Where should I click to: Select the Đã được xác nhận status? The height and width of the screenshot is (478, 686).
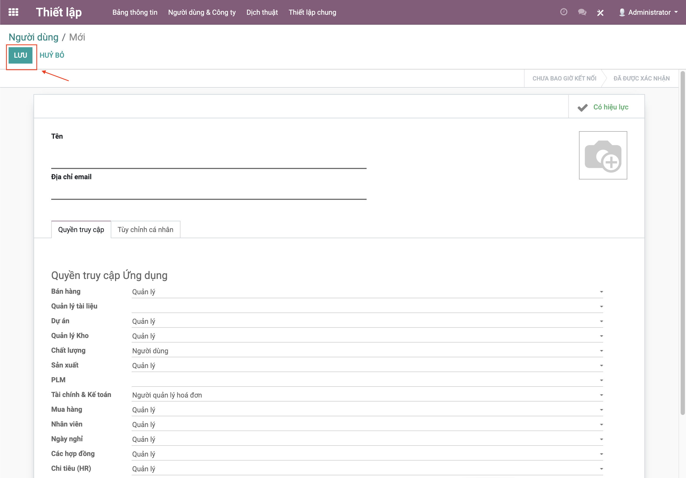[641, 78]
